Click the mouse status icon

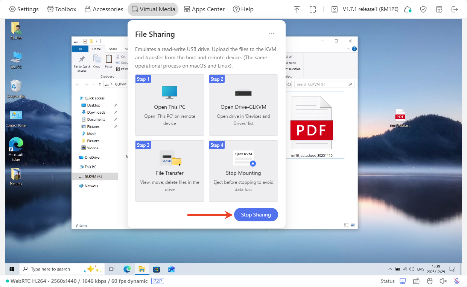point(430,281)
